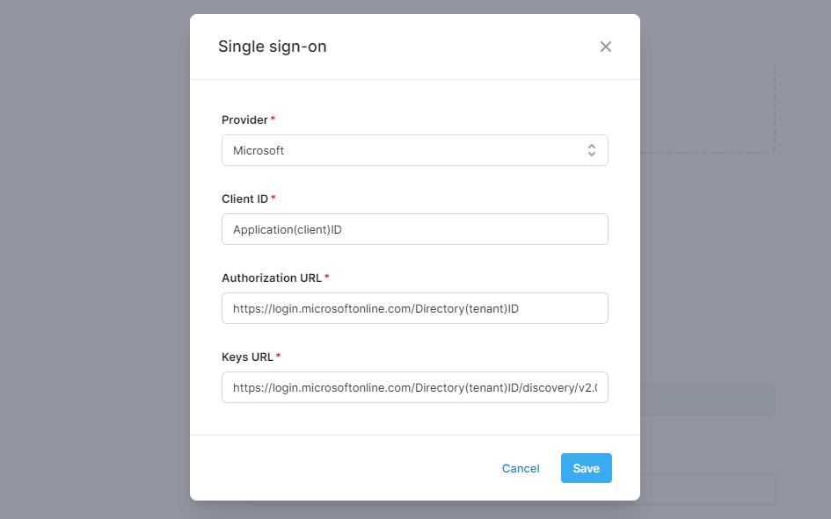The width and height of the screenshot is (831, 519).
Task: Click the Client ID input field
Action: [x=414, y=228]
